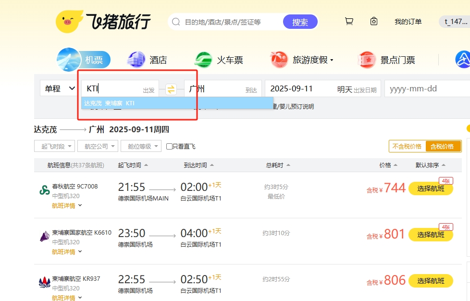Screen dimensions: 470x301
Task: Open 儿童/婴儿预订说明 link
Action: (293, 106)
